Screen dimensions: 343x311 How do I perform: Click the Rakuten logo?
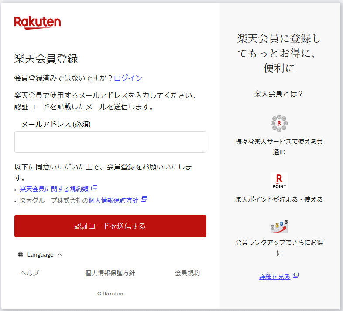click(38, 23)
